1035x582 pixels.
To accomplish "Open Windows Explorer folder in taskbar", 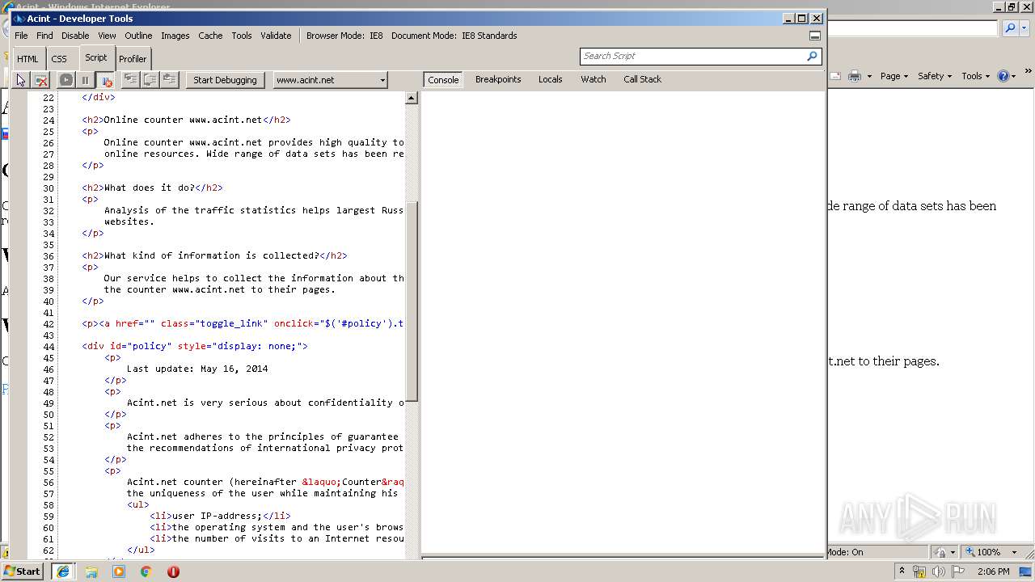I will [x=91, y=571].
